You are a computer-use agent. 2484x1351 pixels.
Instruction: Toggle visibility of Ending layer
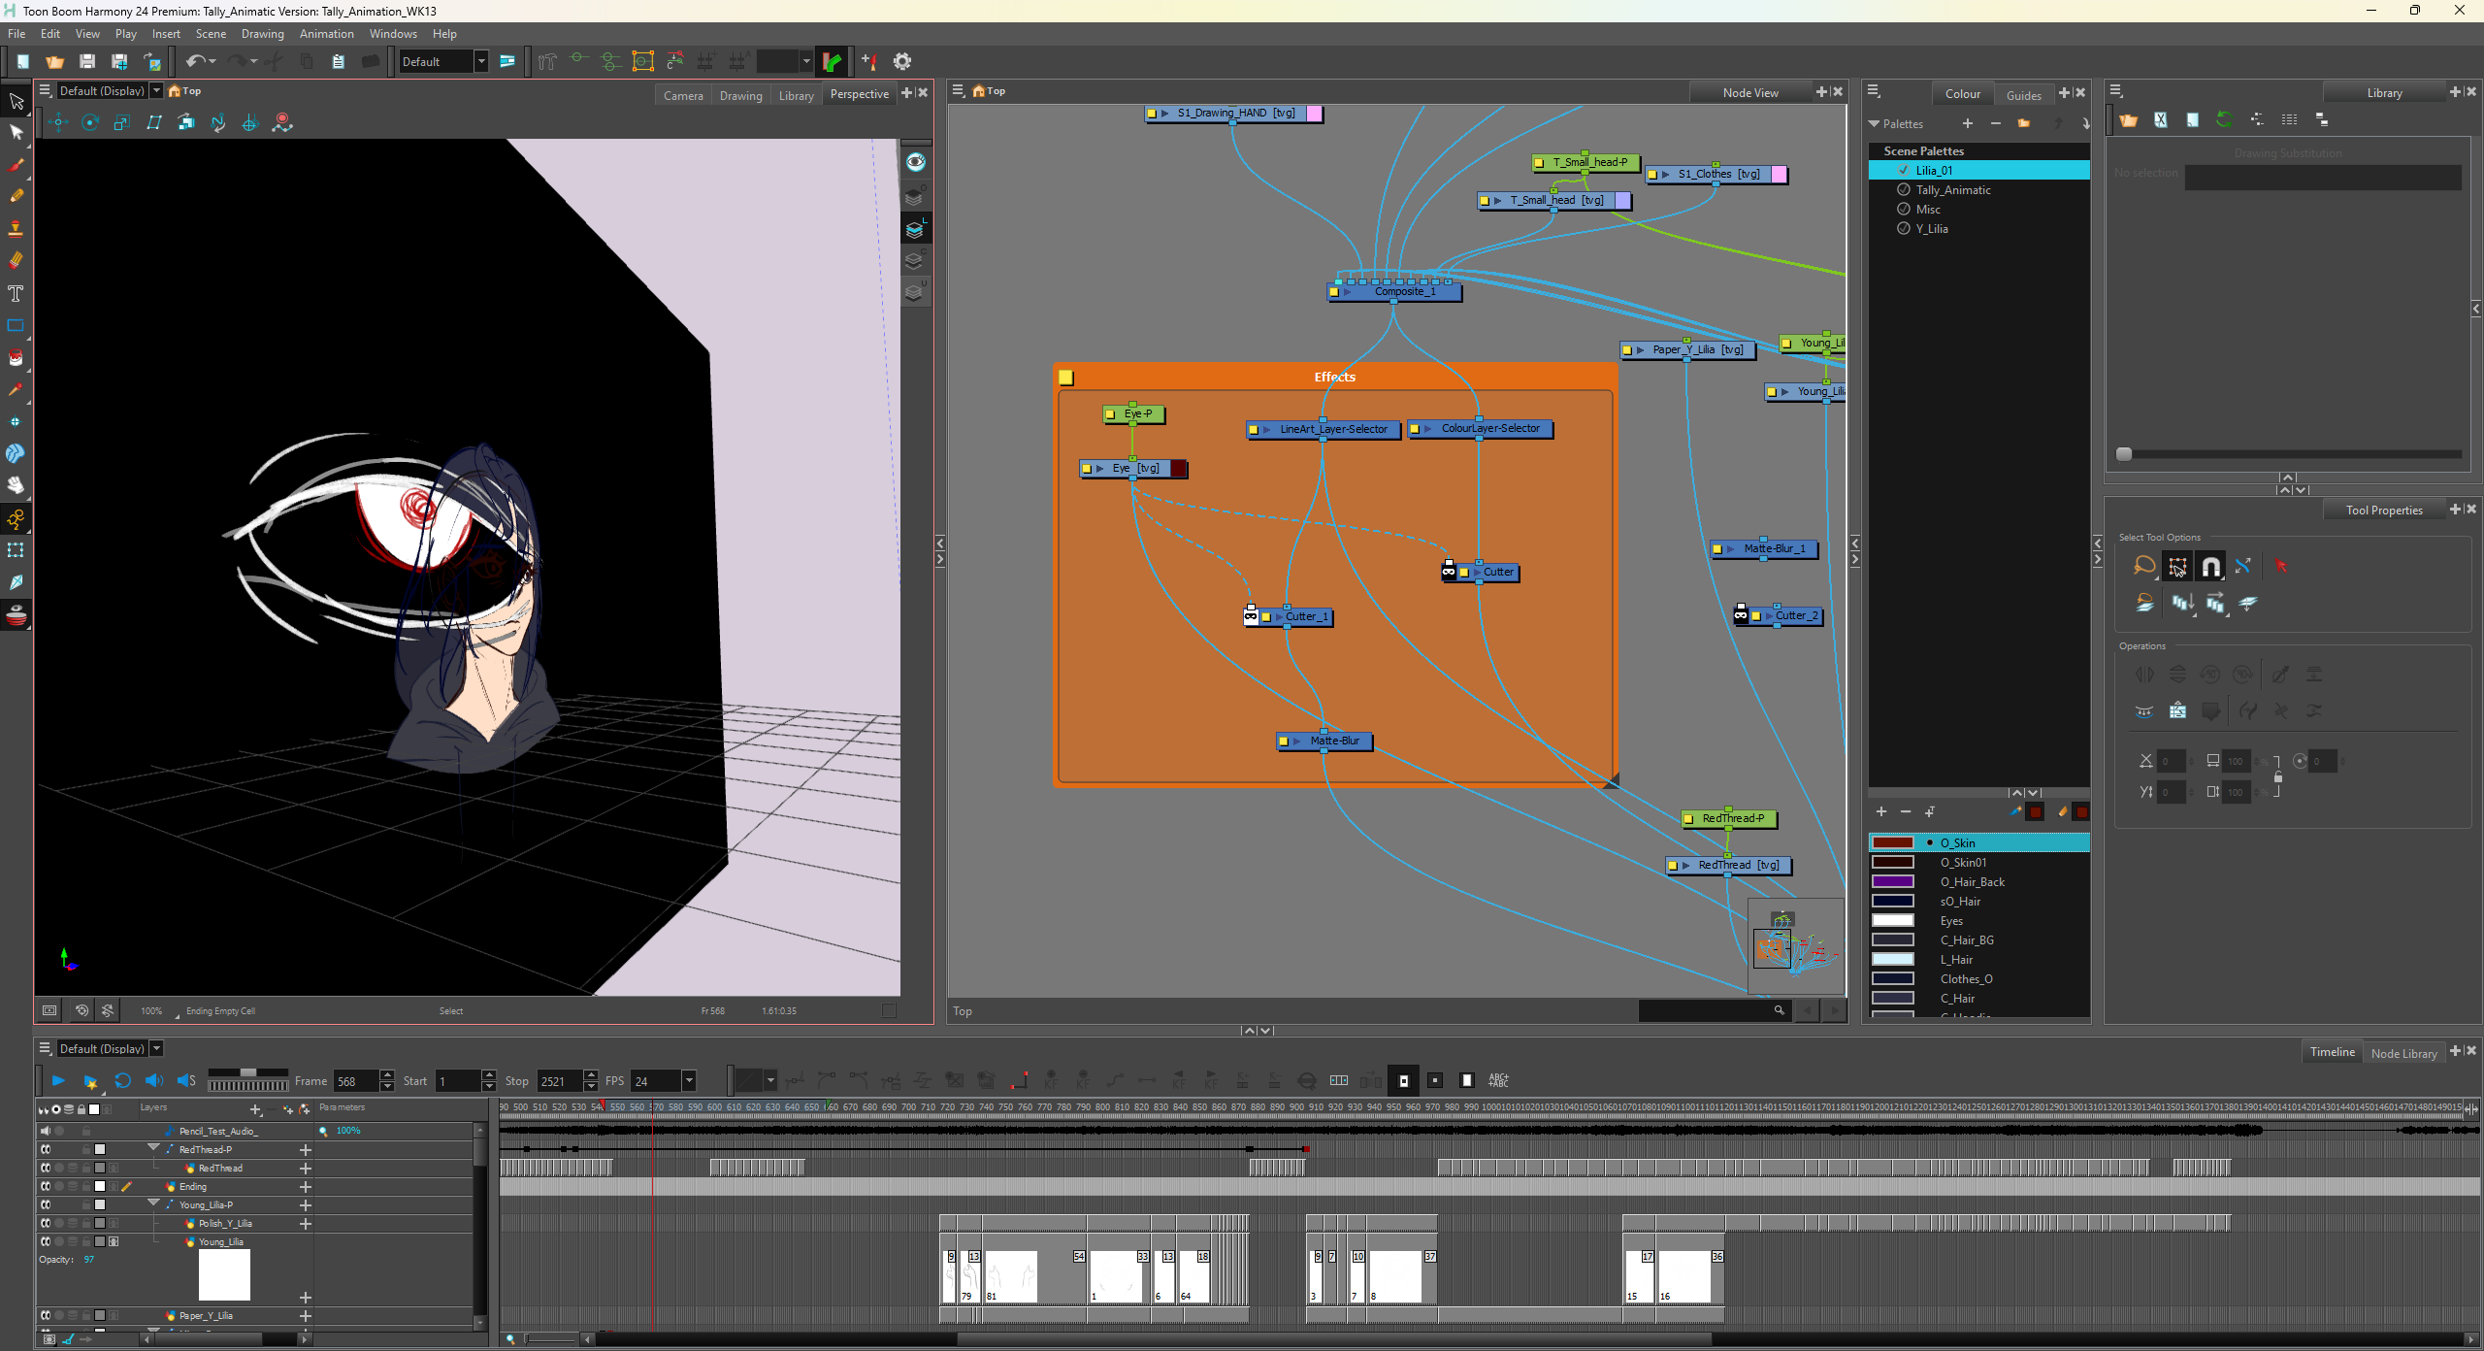coord(45,1186)
